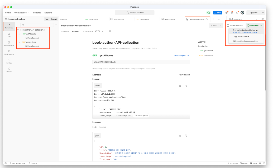Select the response Body tab
This screenshot has height=168, width=273.
(x=94, y=127)
